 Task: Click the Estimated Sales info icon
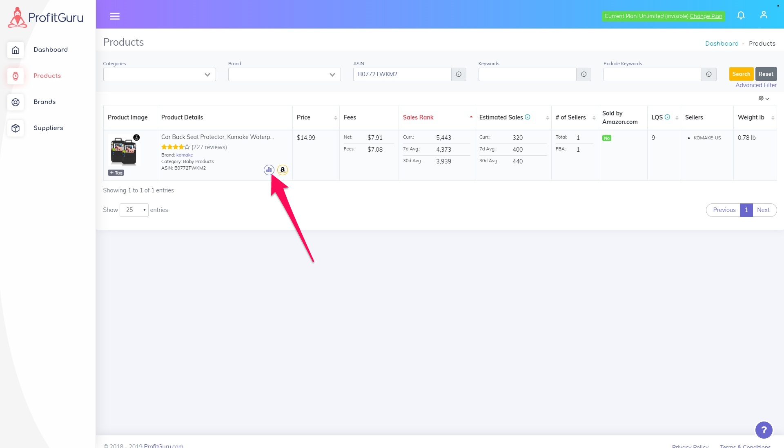tap(528, 117)
